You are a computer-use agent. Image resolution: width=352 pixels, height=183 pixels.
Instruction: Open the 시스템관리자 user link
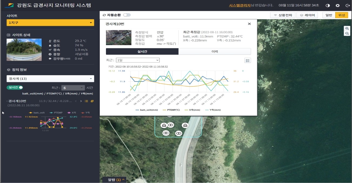pos(240,5)
